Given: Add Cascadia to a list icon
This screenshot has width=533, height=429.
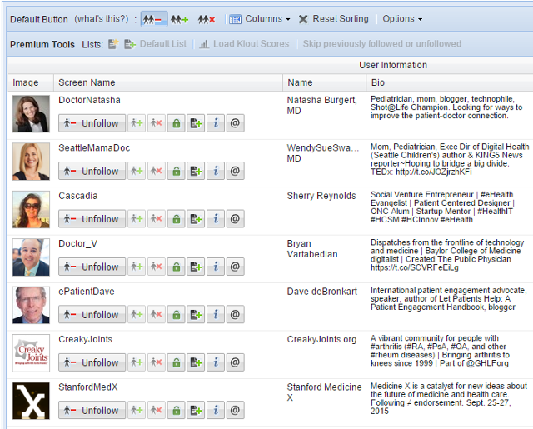Looking at the screenshot, I should click(x=196, y=219).
